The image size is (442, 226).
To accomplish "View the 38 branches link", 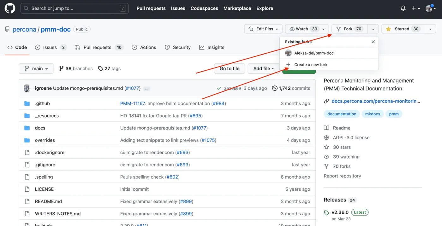I will [x=76, y=68].
